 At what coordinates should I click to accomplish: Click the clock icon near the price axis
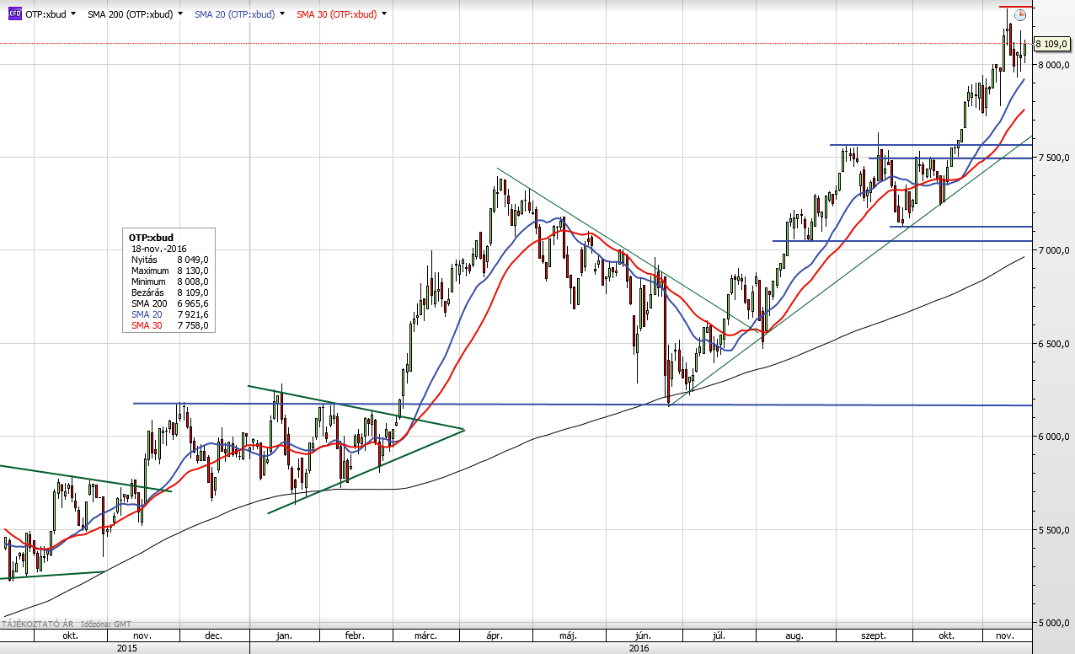click(1020, 14)
